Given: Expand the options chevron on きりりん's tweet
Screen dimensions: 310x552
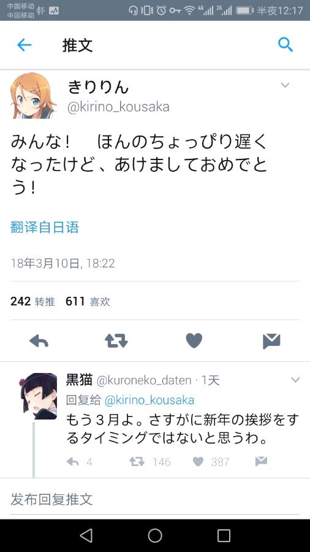Looking at the screenshot, I should pyautogui.click(x=285, y=85).
